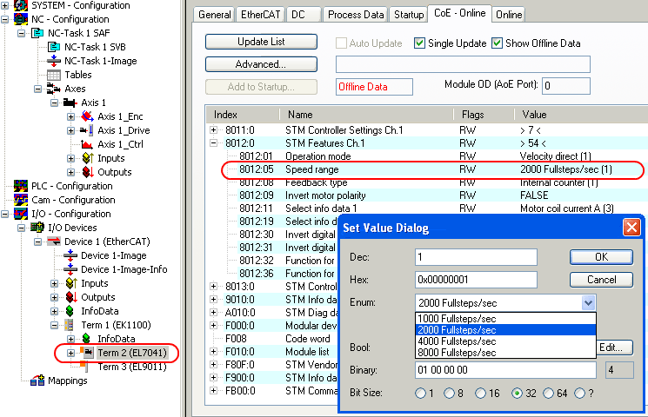Click the Axis 1 icon
Screen dimensions: 648x417
[70, 103]
